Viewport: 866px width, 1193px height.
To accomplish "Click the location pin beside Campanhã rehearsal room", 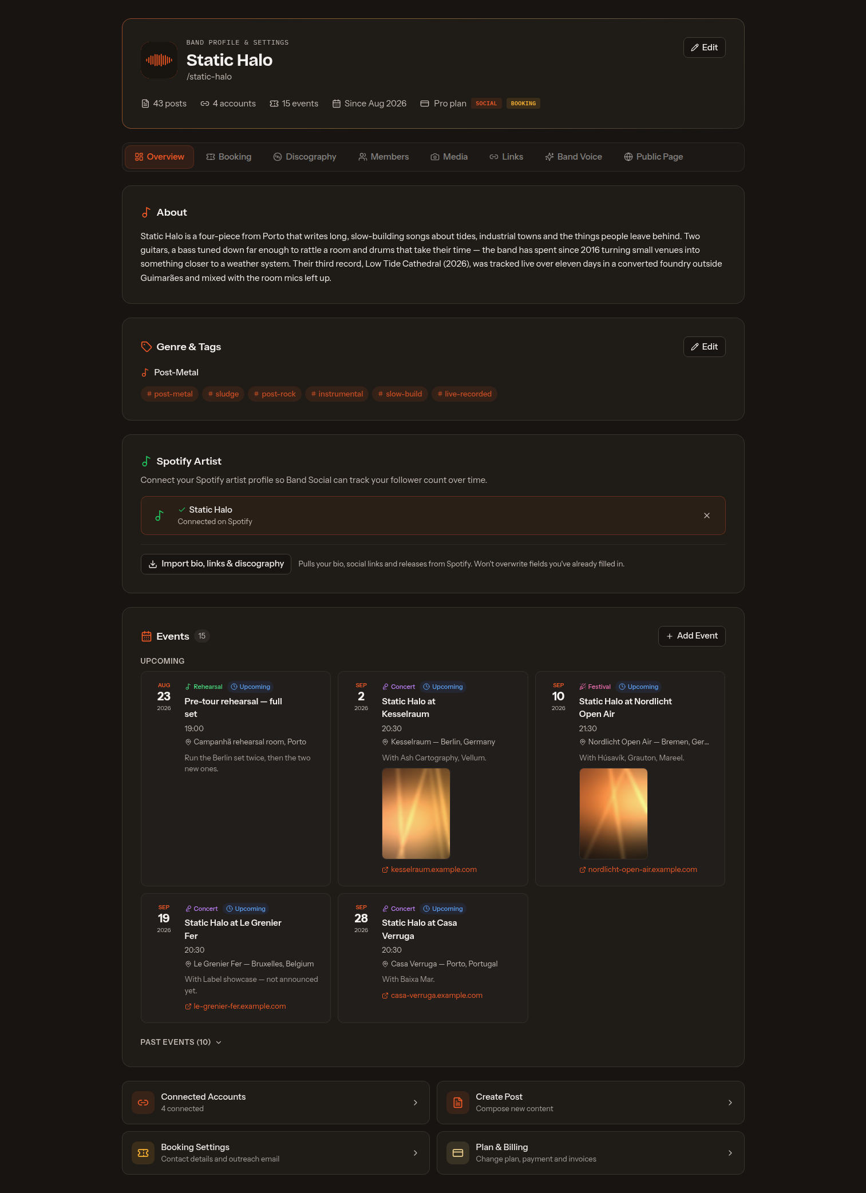I will pos(188,742).
